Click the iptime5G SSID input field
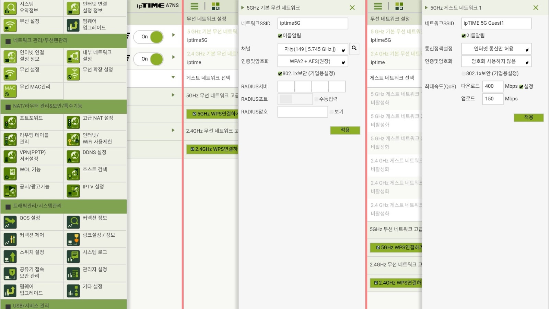Screen dimensions: 549x309 313,23
